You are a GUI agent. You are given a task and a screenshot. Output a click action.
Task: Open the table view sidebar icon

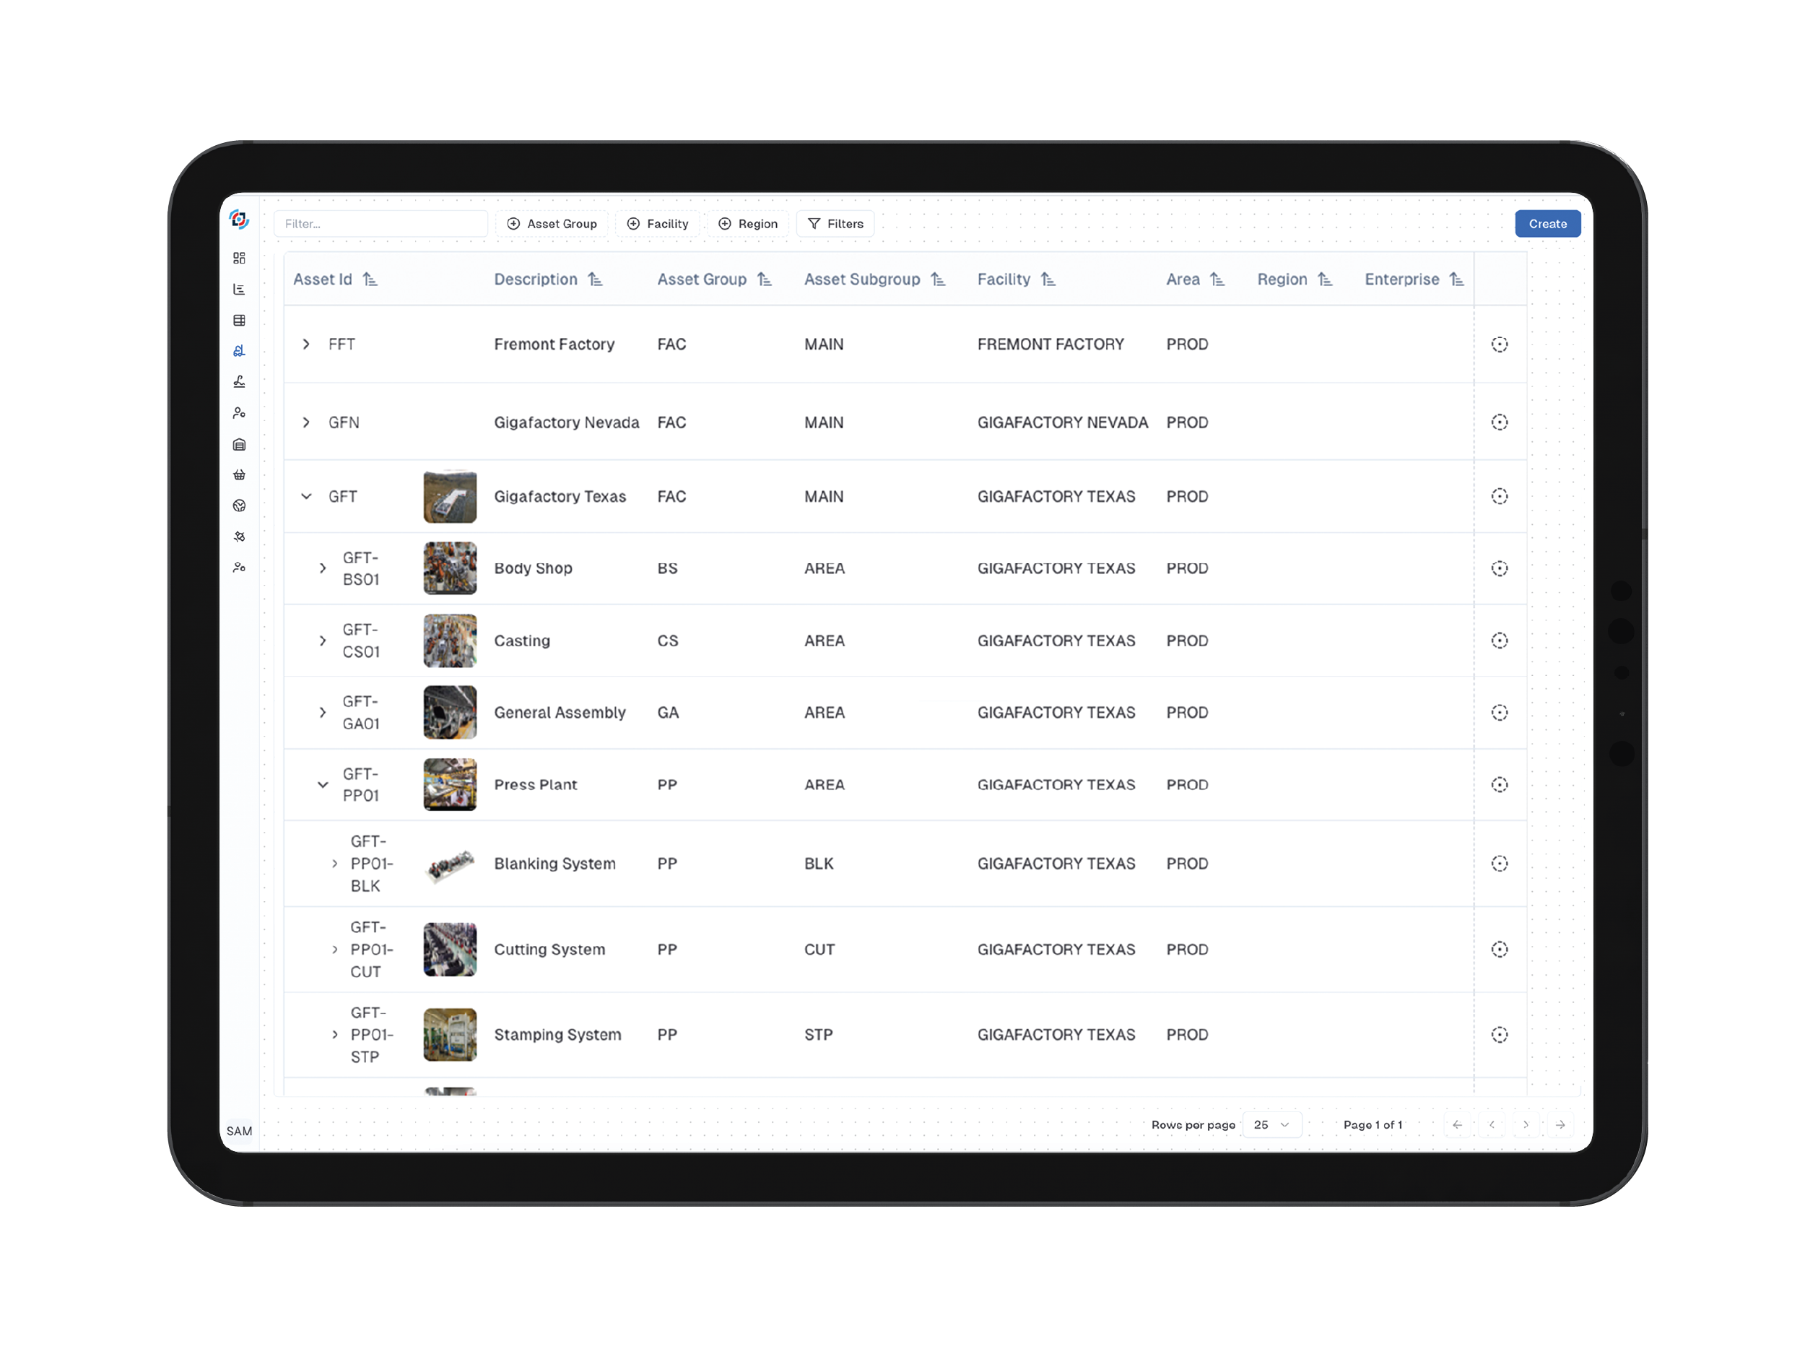pyautogui.click(x=239, y=320)
